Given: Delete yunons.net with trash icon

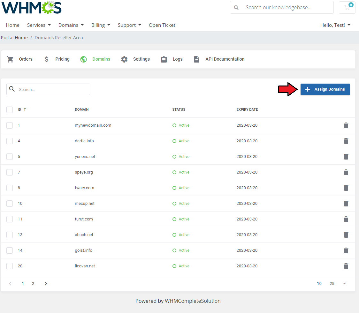Looking at the screenshot, I should (x=346, y=157).
